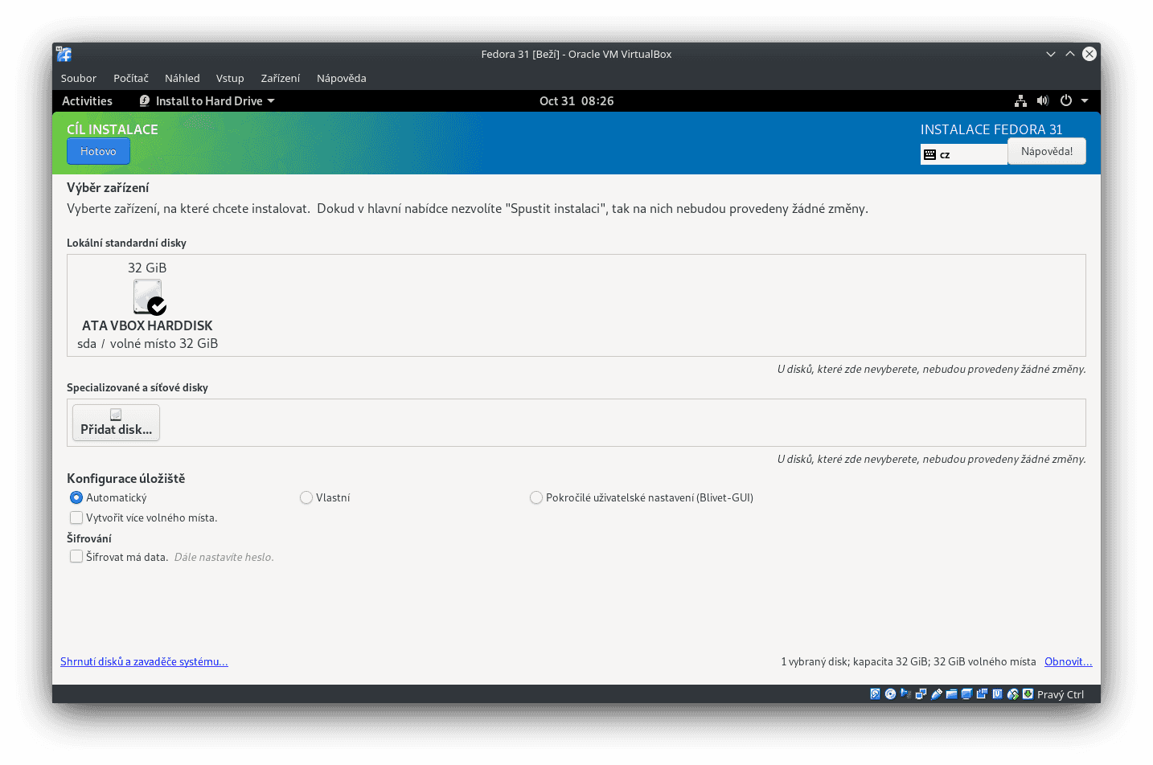The width and height of the screenshot is (1153, 765).
Task: Enable Šifrovat má data encryption
Action: pos(76,556)
